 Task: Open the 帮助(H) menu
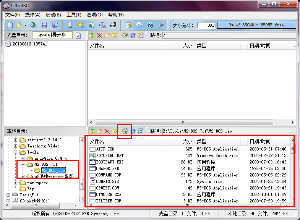116,15
